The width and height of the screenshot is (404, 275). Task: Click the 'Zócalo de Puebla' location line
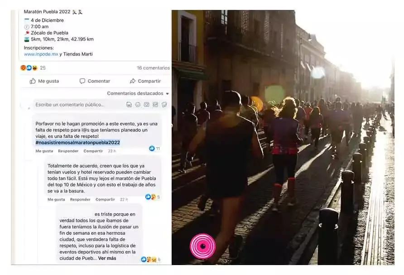tap(49, 33)
